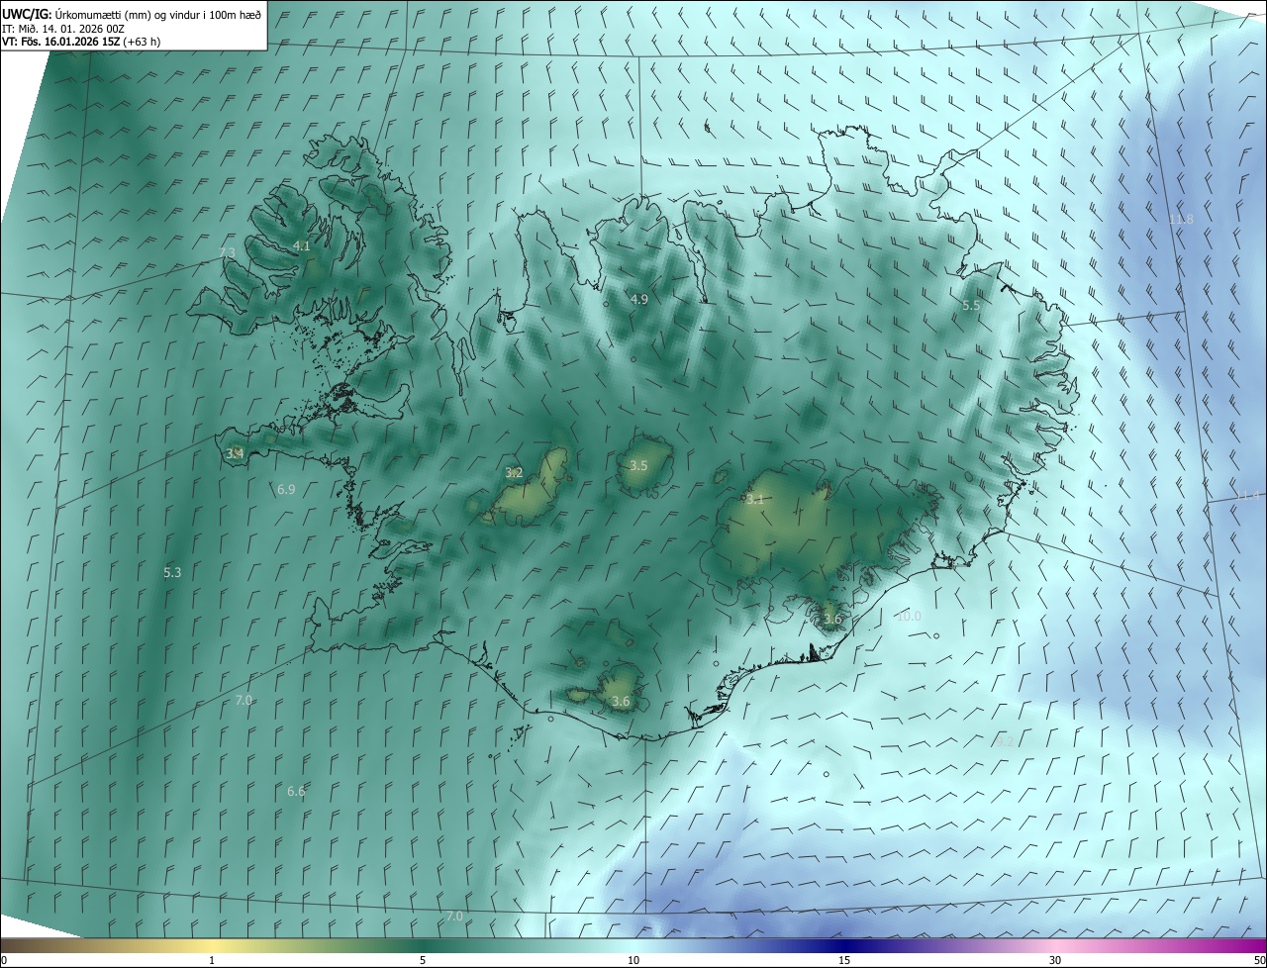The width and height of the screenshot is (1267, 968).
Task: Click the 5.5 value in east Iceland
Action: 971,306
